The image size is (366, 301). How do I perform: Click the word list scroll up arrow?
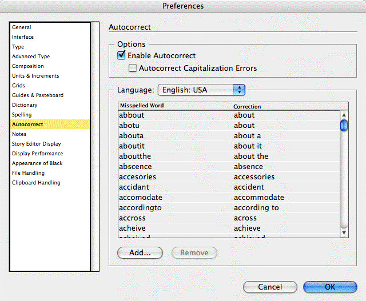coord(344,115)
